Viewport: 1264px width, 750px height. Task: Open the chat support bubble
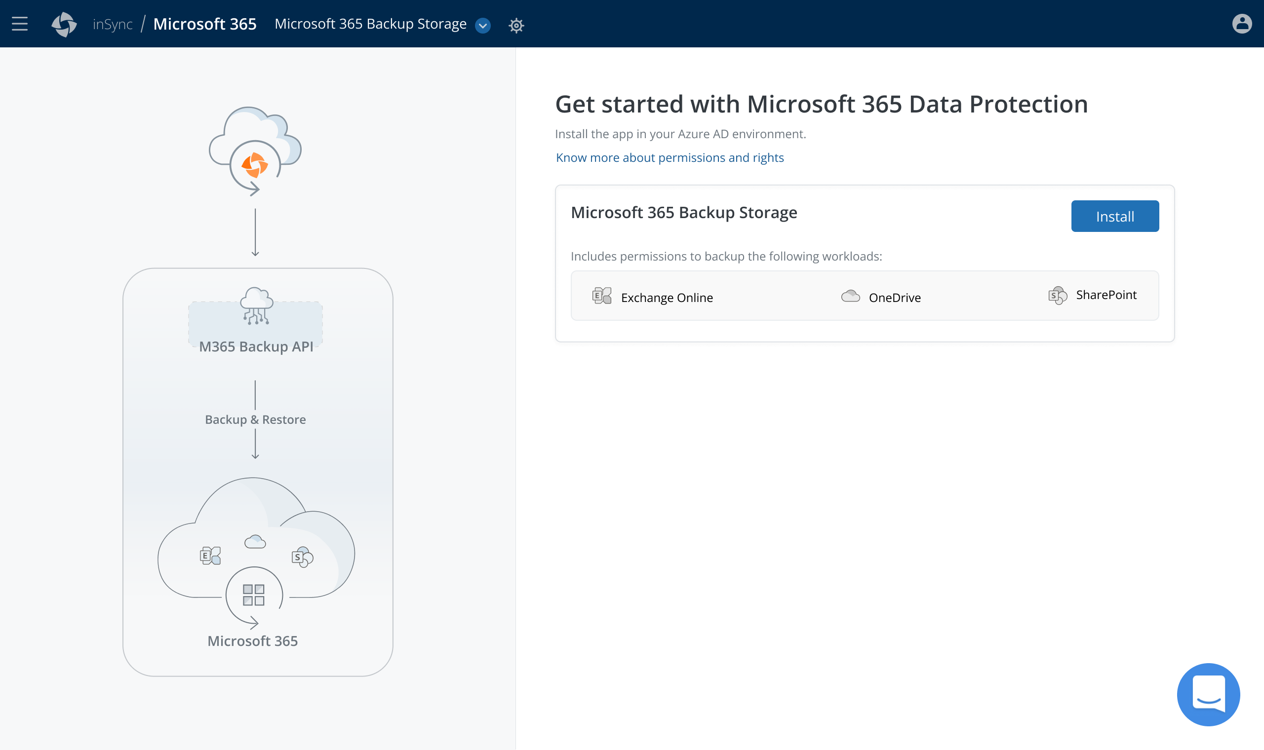click(x=1208, y=694)
